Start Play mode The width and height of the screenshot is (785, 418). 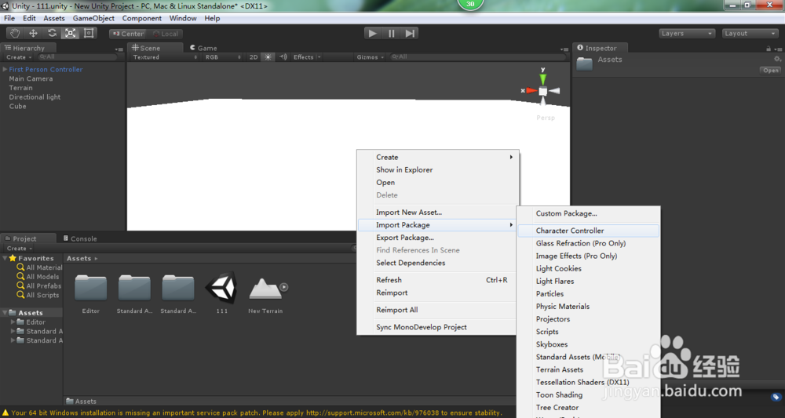coord(372,34)
